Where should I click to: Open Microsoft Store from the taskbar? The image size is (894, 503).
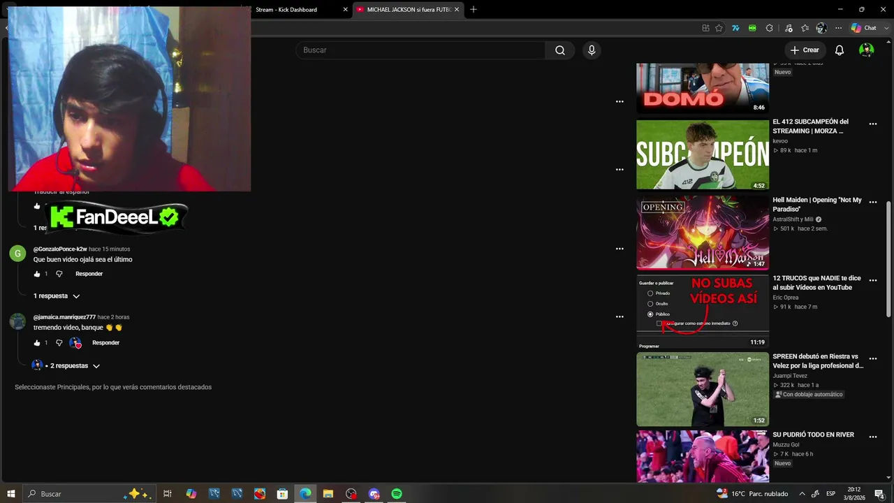coord(282,494)
